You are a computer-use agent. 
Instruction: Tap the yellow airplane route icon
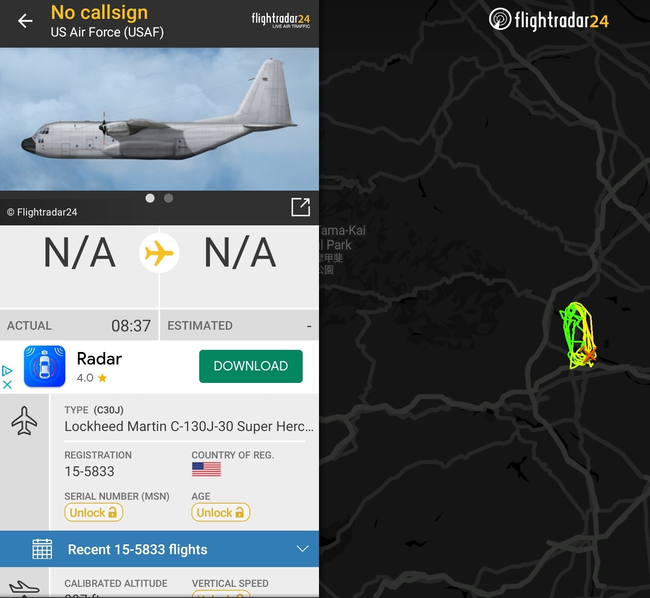tap(159, 253)
